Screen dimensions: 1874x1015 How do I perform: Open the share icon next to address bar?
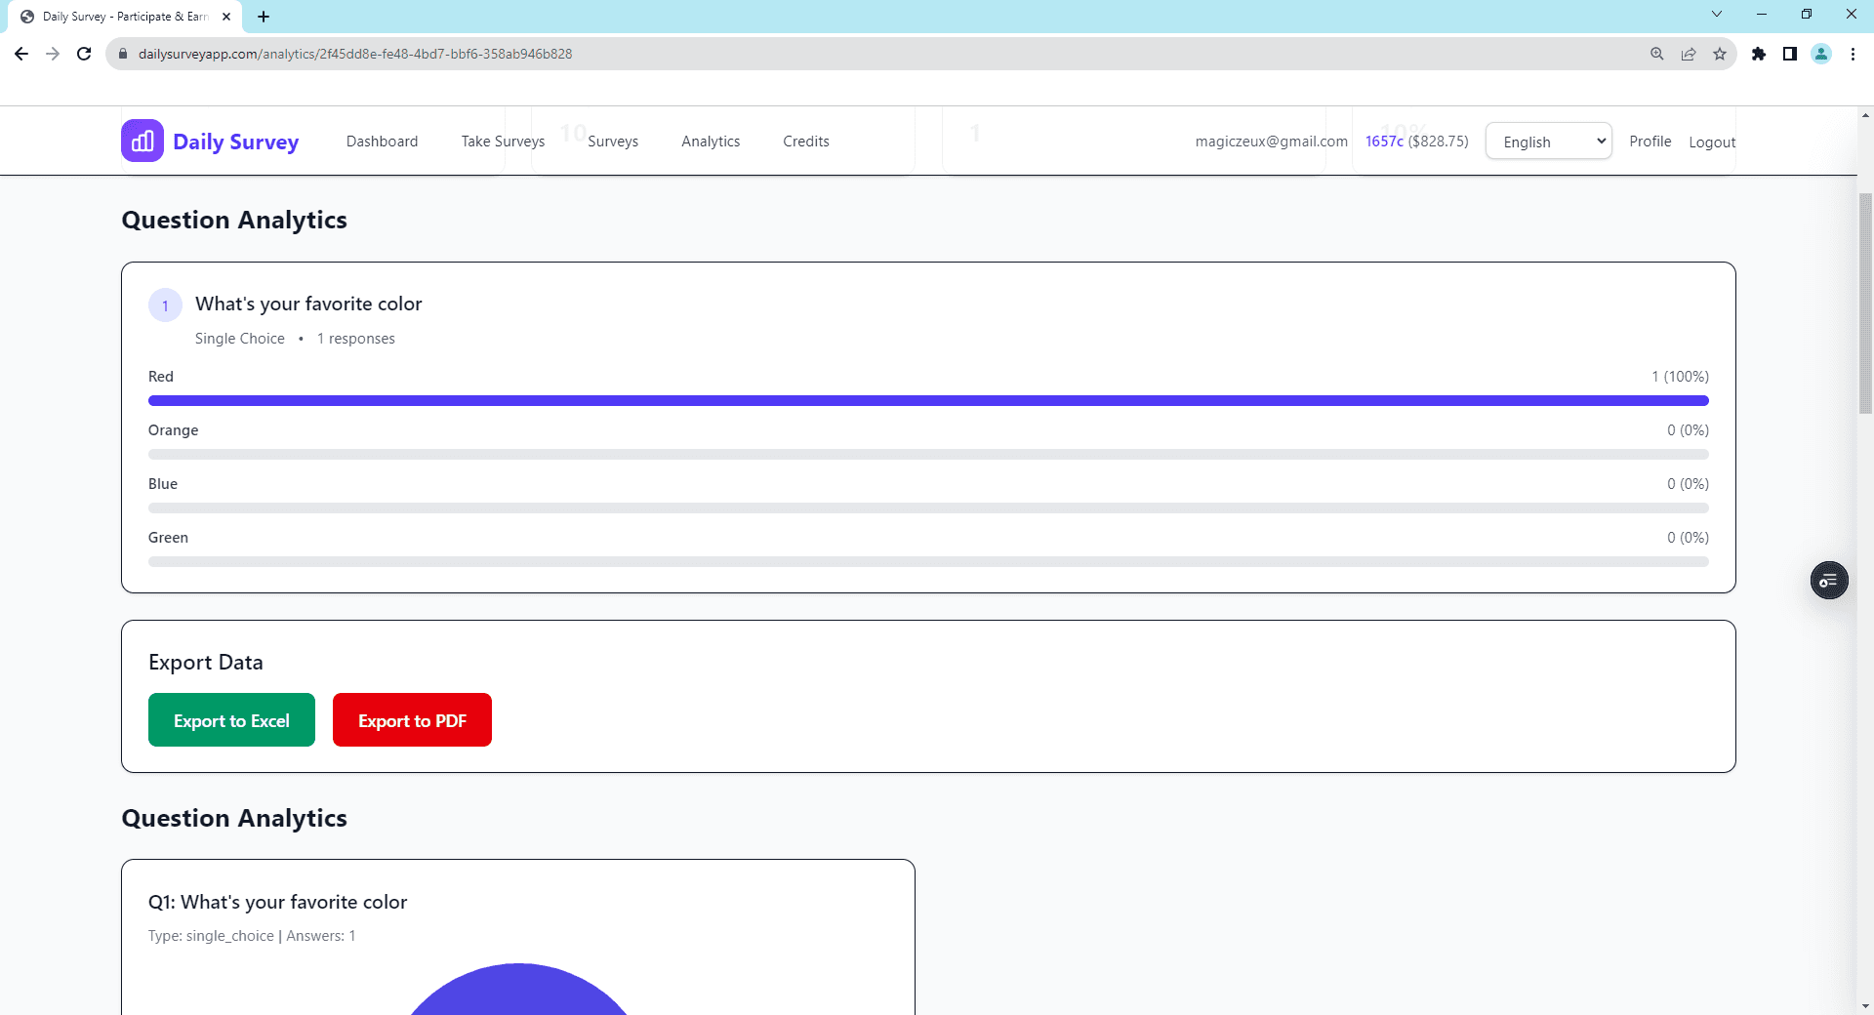pos(1689,54)
